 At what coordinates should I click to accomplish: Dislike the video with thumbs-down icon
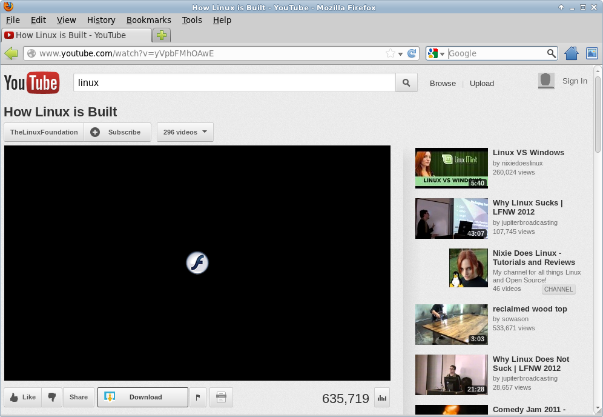pos(52,397)
